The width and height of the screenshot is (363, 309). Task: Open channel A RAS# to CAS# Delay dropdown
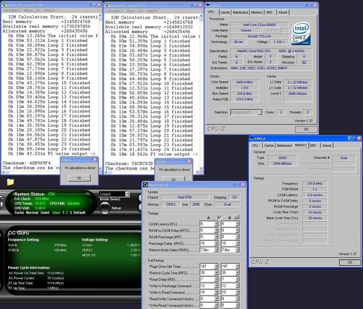pyautogui.click(x=216, y=230)
